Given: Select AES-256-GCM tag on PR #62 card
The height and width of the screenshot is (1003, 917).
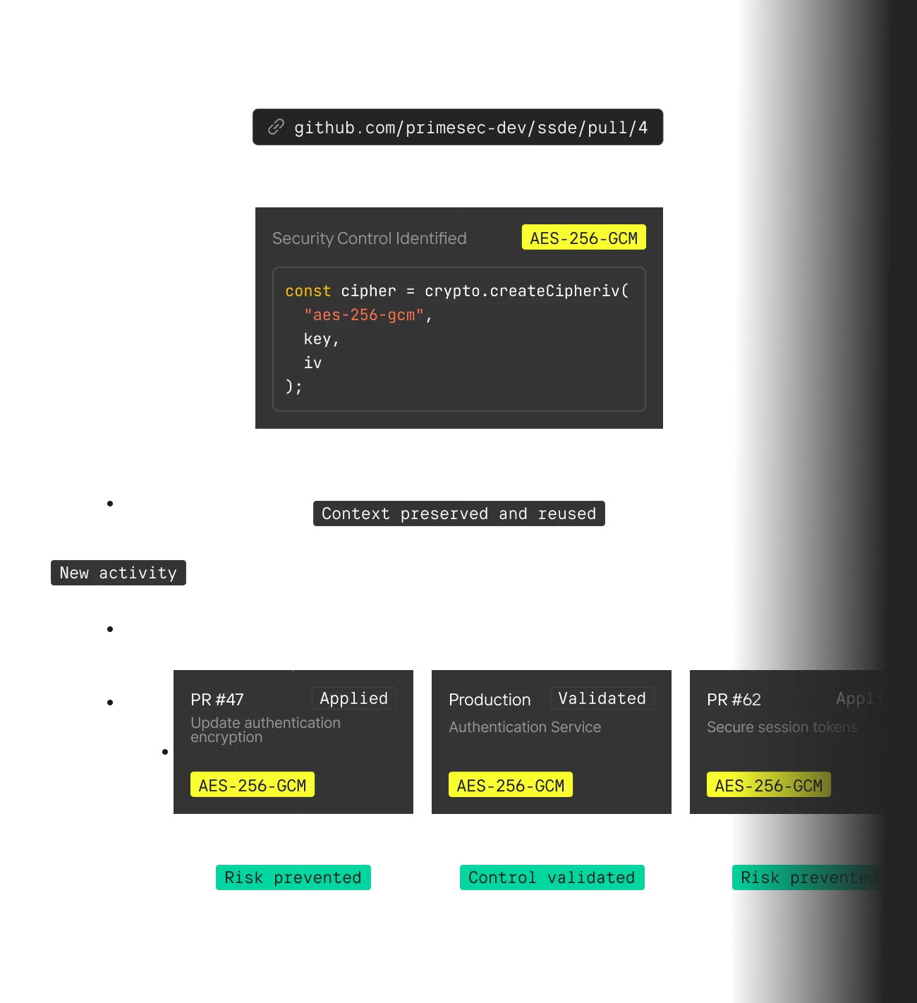Looking at the screenshot, I should tap(769, 784).
